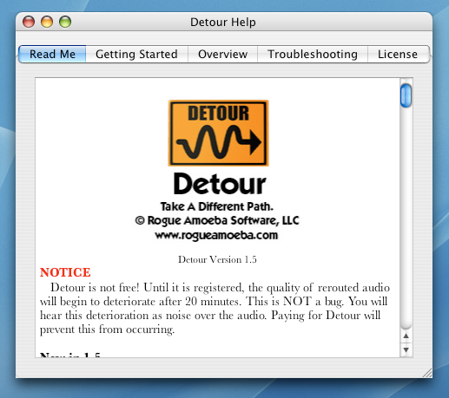The image size is (449, 398).
Task: Click the window resize grip corner
Action: click(x=427, y=373)
